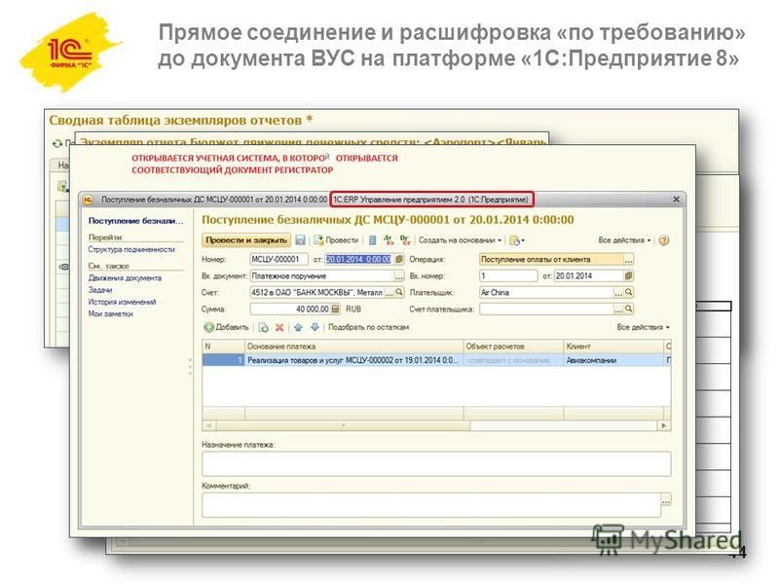Click "Объект расчетов" column header
Screen dimensions: 779x584
click(x=513, y=347)
